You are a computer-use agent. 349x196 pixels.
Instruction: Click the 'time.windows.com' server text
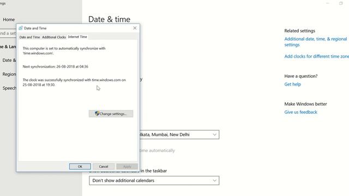click(x=38, y=53)
